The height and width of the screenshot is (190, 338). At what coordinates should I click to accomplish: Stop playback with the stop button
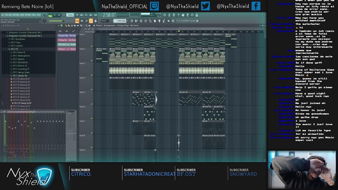point(59,15)
